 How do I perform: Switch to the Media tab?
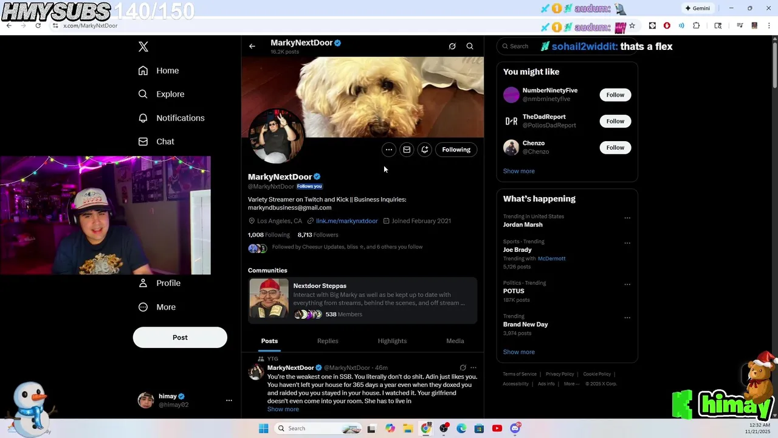[x=455, y=341]
